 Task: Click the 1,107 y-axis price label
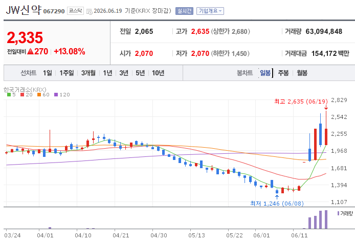pos(339,202)
